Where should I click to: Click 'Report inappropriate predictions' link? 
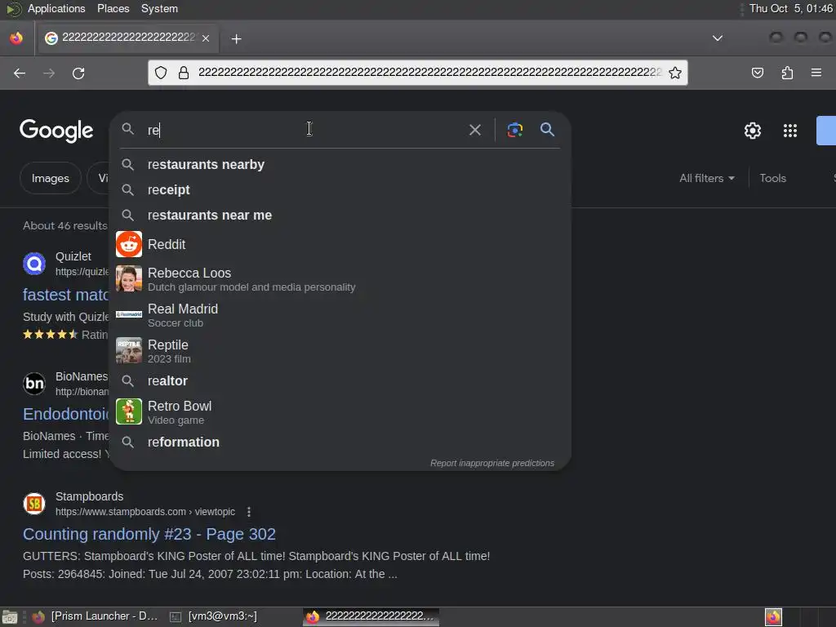point(492,464)
